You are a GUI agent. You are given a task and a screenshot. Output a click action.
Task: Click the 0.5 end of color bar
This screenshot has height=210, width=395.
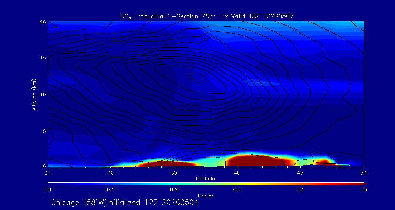click(363, 190)
